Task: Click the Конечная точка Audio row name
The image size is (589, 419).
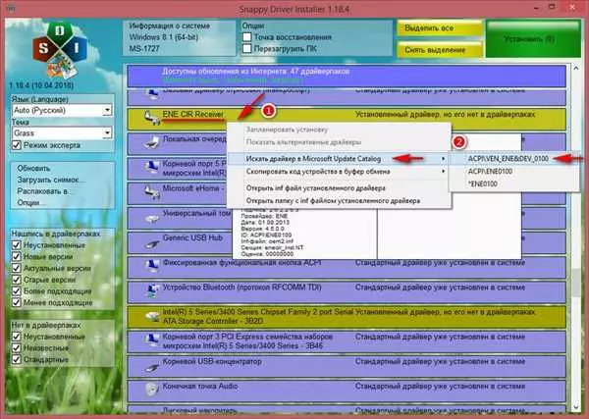Action: (x=200, y=386)
